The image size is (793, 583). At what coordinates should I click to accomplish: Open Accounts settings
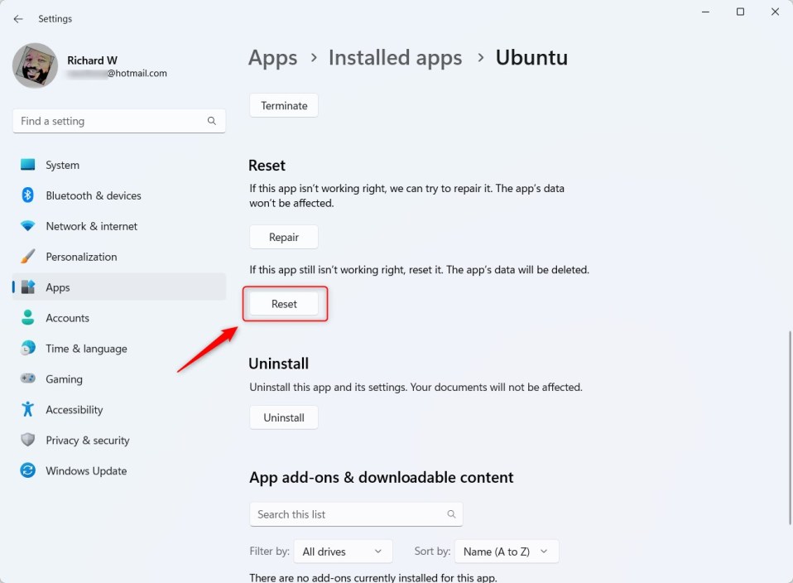67,318
